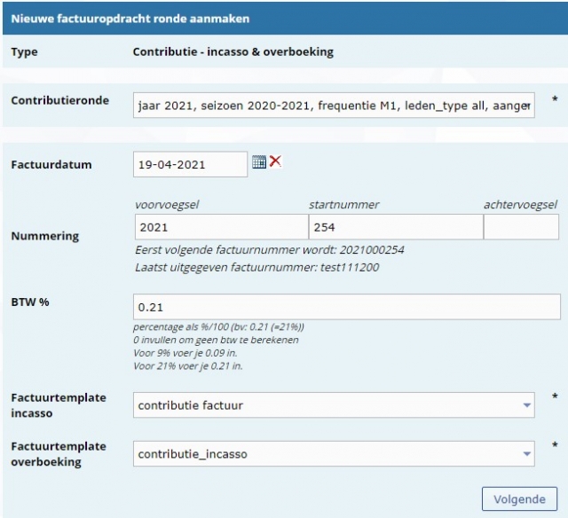
Task: Open the calendar date picker icon
Action: pyautogui.click(x=258, y=162)
